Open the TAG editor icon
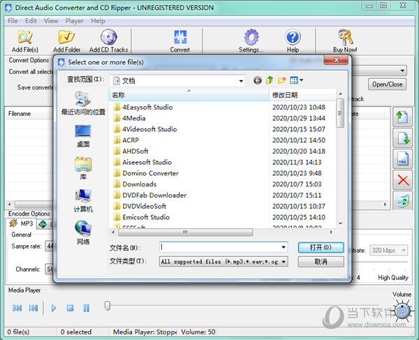The height and width of the screenshot is (340, 419). point(402,158)
